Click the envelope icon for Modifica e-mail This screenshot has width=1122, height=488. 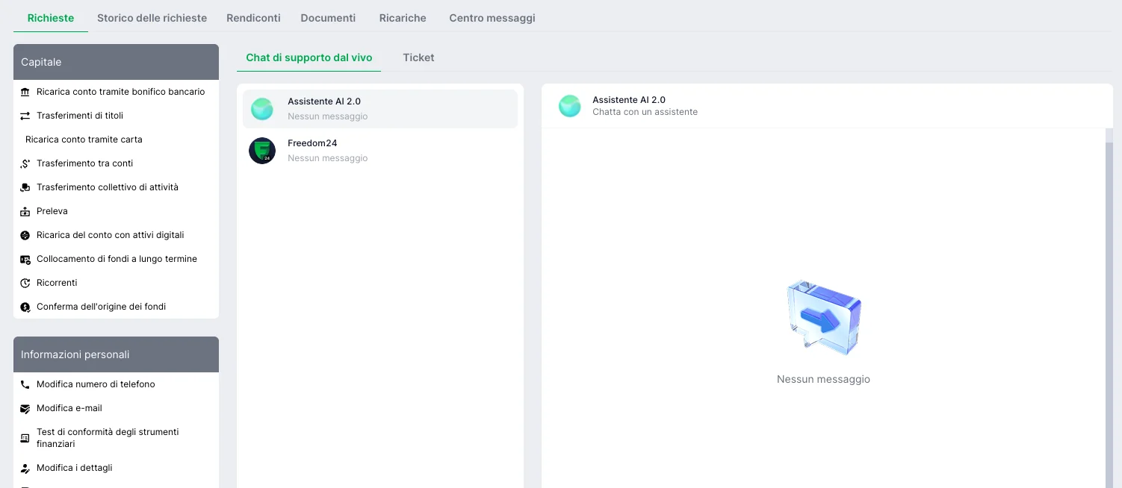tap(25, 408)
